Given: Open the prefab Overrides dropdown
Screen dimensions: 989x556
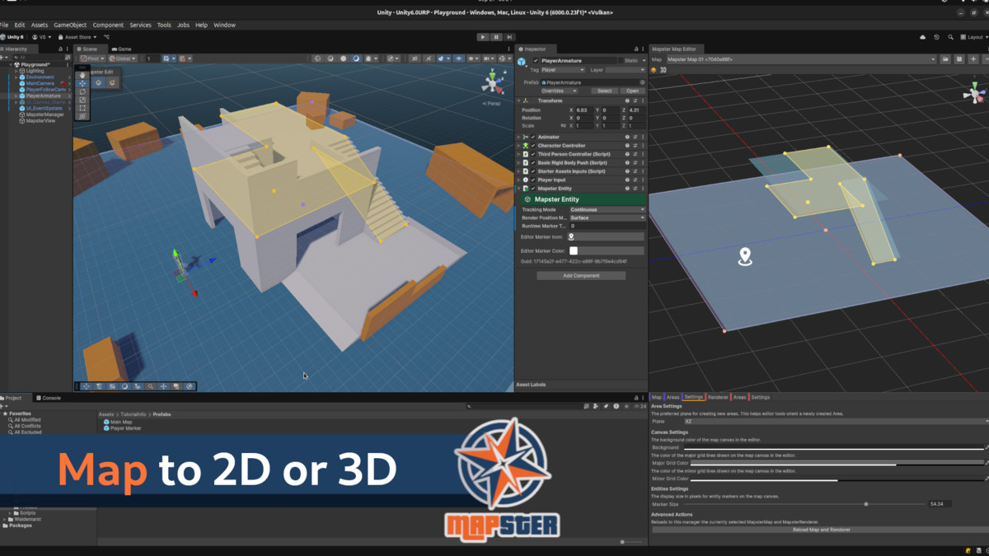Looking at the screenshot, I should pos(559,91).
